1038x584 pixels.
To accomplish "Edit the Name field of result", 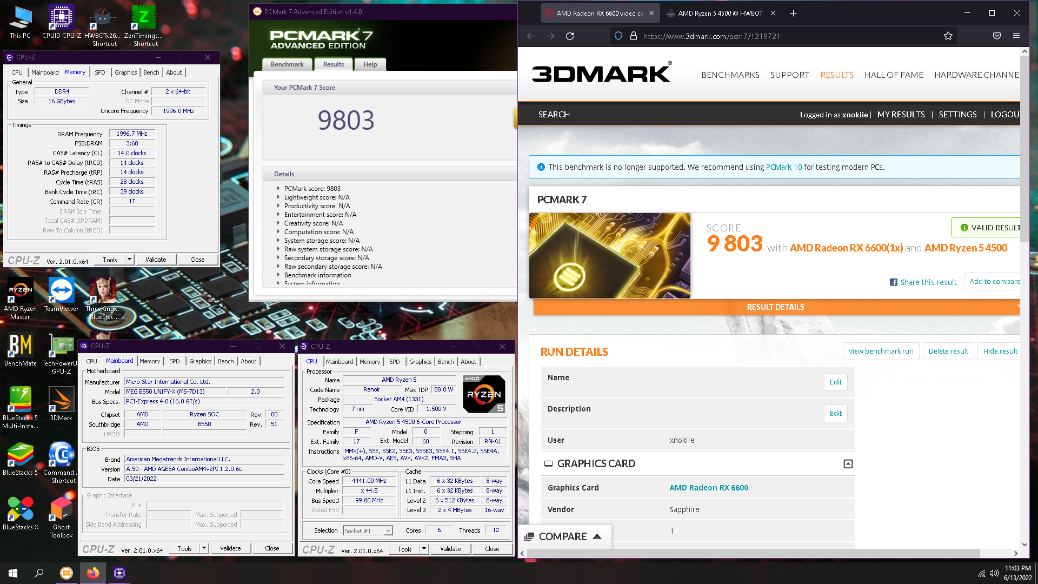I will [835, 382].
